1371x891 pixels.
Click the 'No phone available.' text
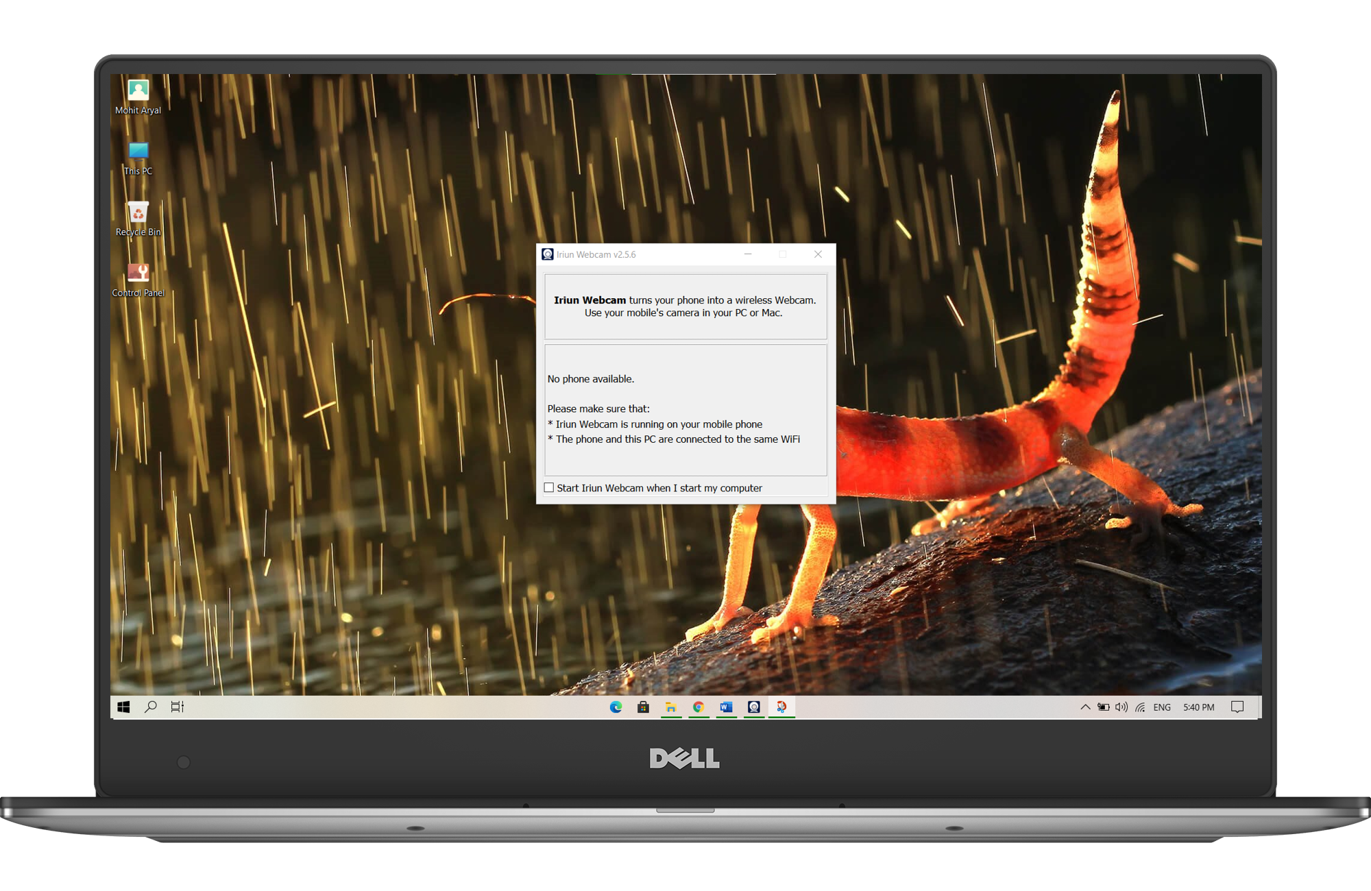coord(591,379)
